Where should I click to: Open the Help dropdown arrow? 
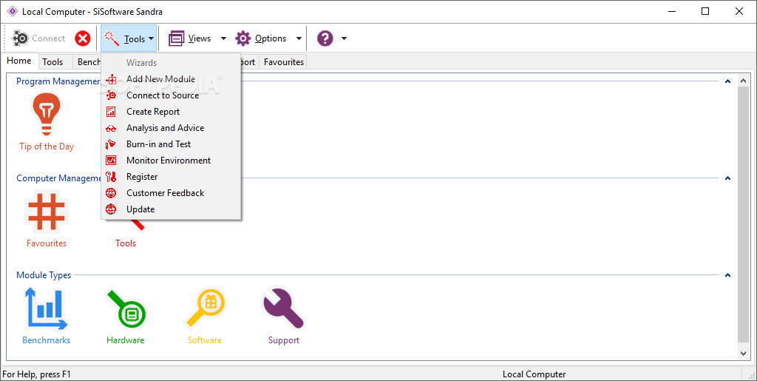[344, 38]
